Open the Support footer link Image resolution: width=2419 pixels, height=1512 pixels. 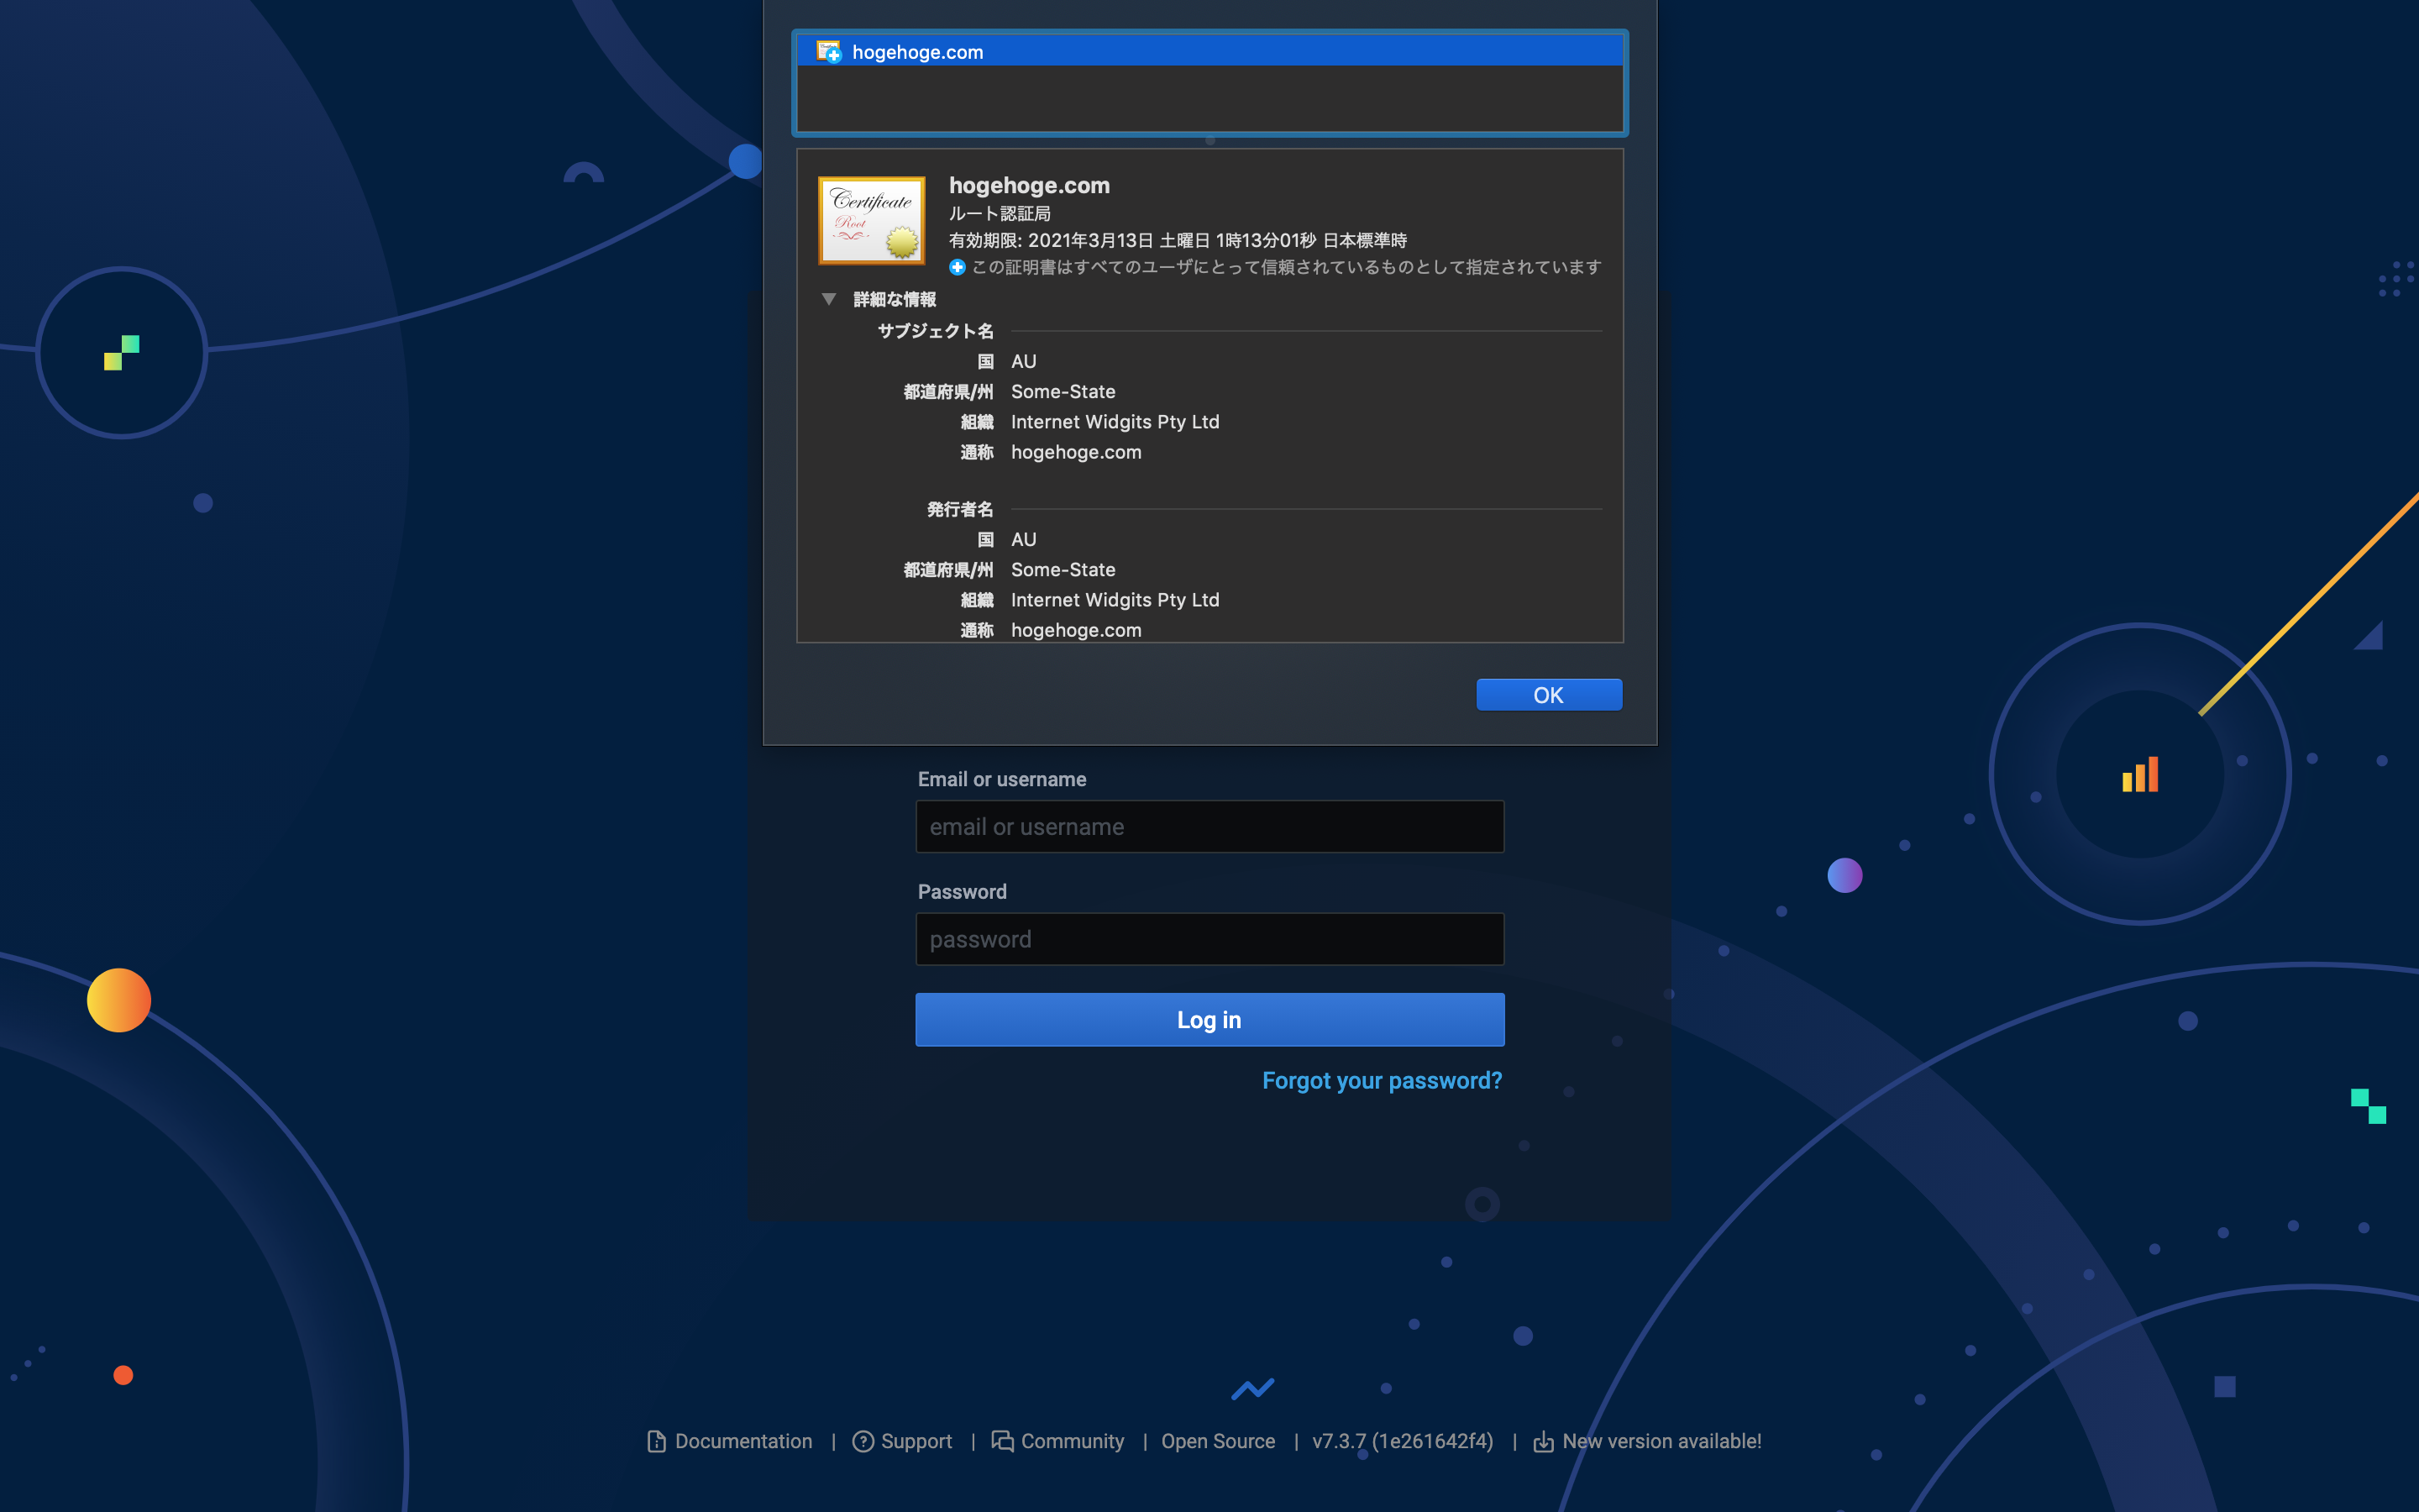click(916, 1441)
